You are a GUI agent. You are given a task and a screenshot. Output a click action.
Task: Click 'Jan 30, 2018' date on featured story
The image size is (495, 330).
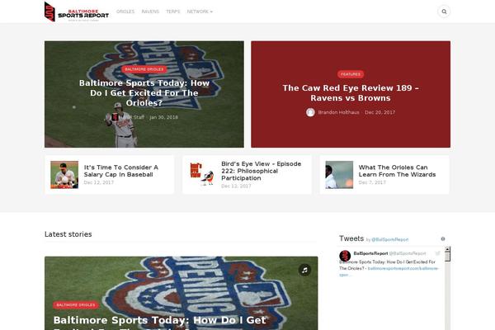coord(163,117)
